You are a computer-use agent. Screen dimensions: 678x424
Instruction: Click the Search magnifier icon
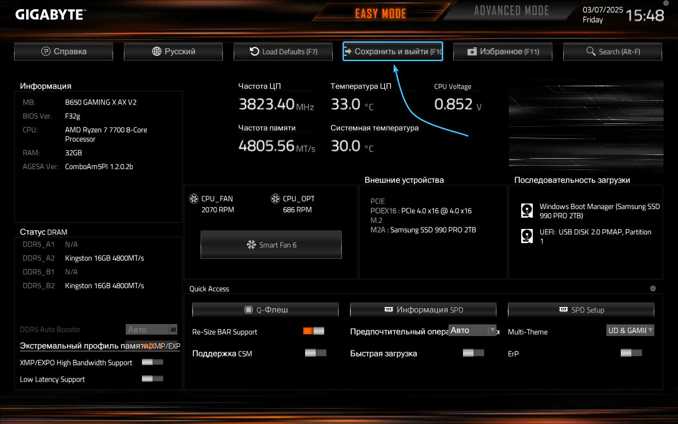[591, 52]
